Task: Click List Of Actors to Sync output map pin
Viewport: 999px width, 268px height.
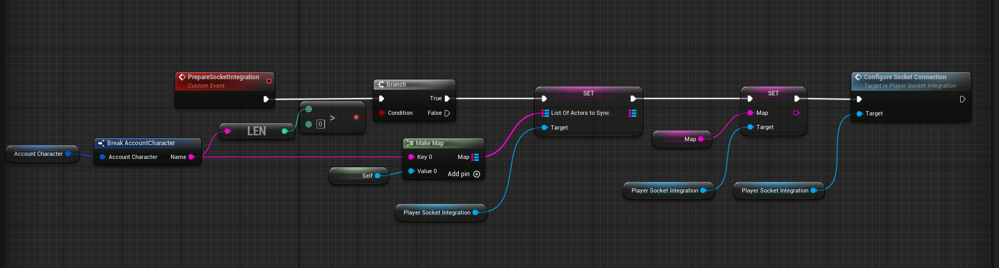Action: coord(633,113)
